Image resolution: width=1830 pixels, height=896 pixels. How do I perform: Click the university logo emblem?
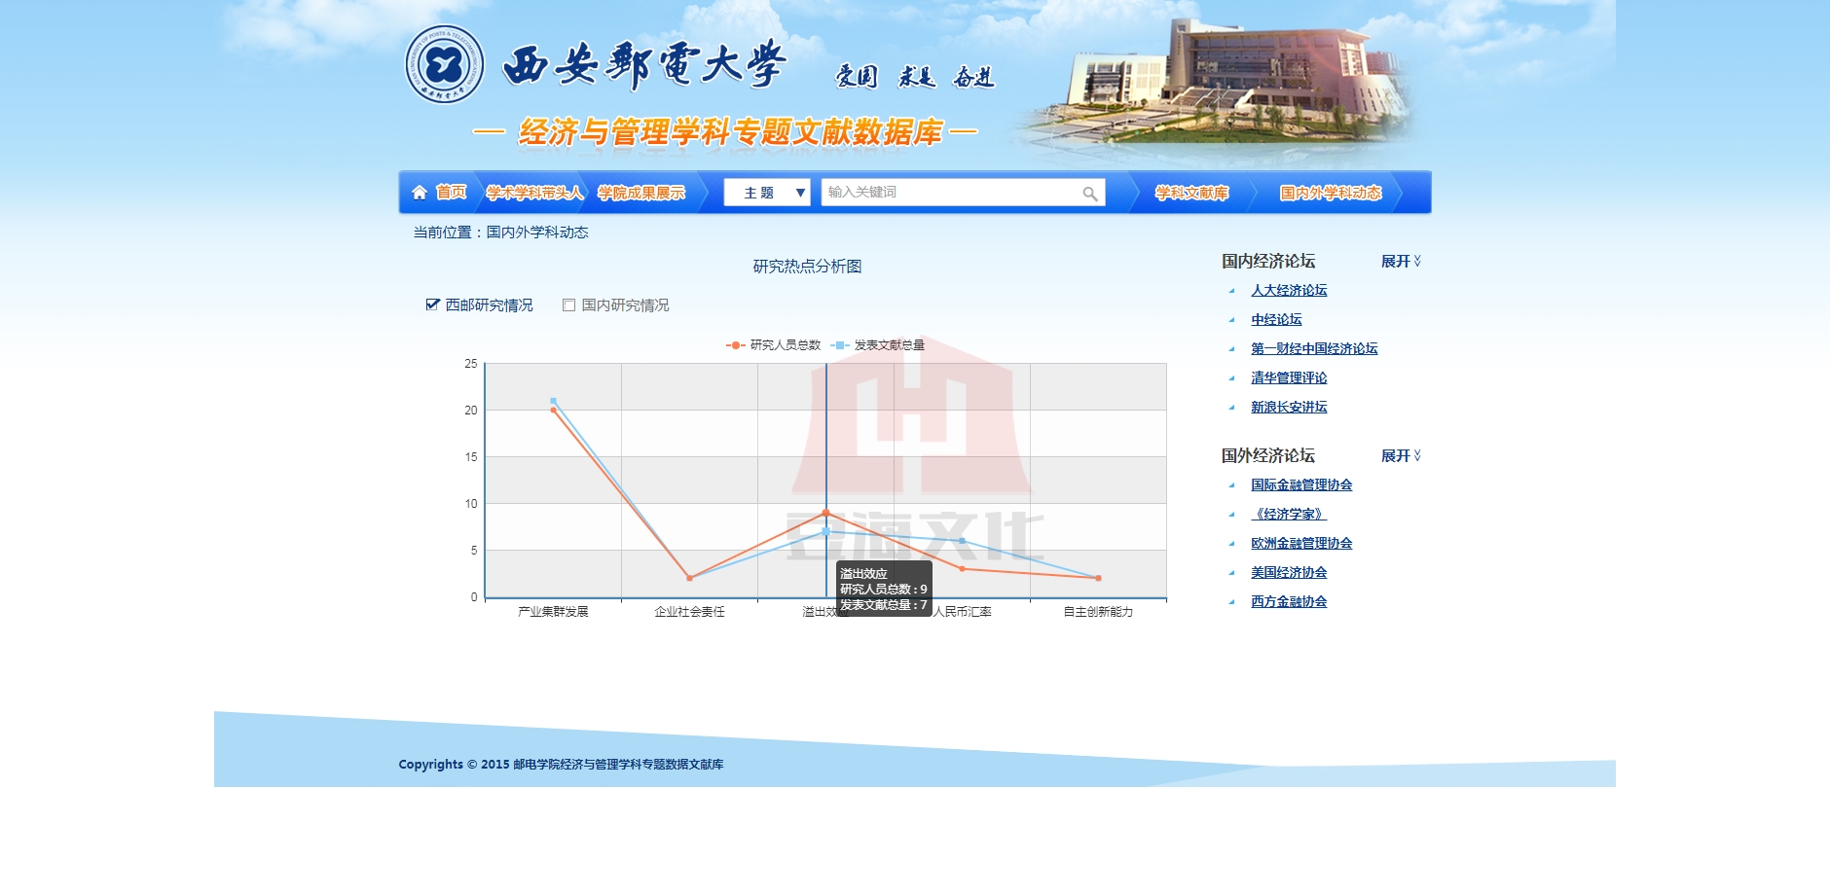point(444,65)
